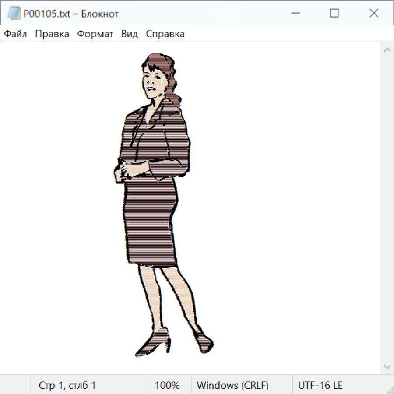Click the Windows (CRLF) status field
Image resolution: width=394 pixels, height=394 pixels.
232,386
